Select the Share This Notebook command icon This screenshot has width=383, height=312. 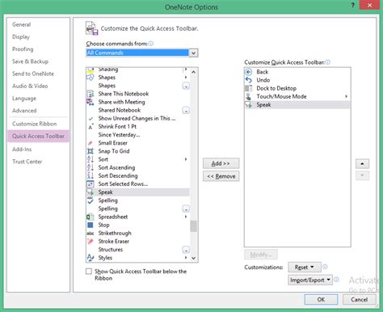[90, 94]
